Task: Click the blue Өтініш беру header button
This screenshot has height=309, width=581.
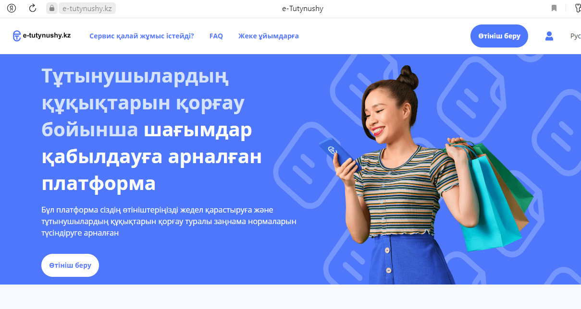Action: 499,36
